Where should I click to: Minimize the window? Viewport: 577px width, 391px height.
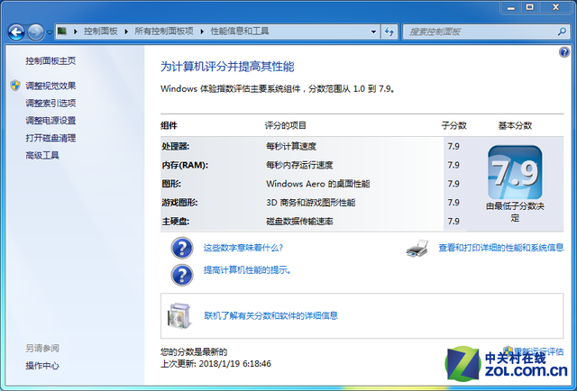point(511,7)
